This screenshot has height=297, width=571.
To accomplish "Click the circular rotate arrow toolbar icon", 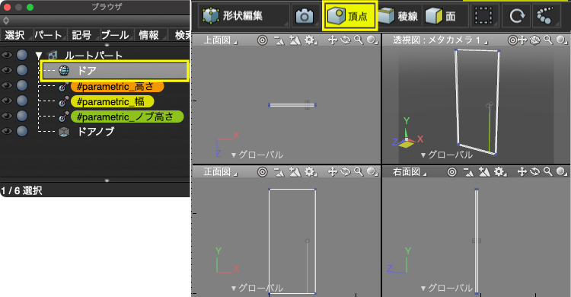I will (517, 16).
